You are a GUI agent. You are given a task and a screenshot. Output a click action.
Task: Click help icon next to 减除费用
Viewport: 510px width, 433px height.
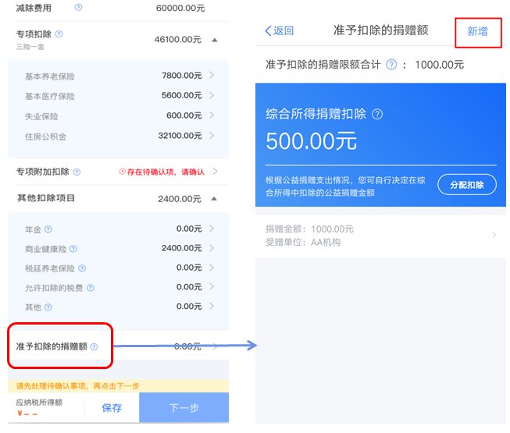tap(78, 7)
